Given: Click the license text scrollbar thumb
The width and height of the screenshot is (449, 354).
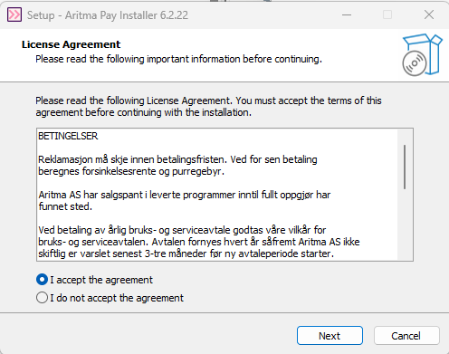Looking at the screenshot, I should tap(405, 167).
